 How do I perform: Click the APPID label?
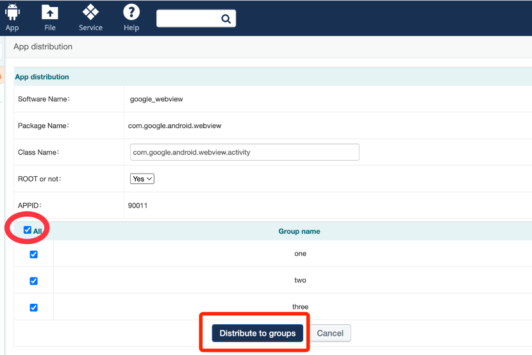(29, 206)
